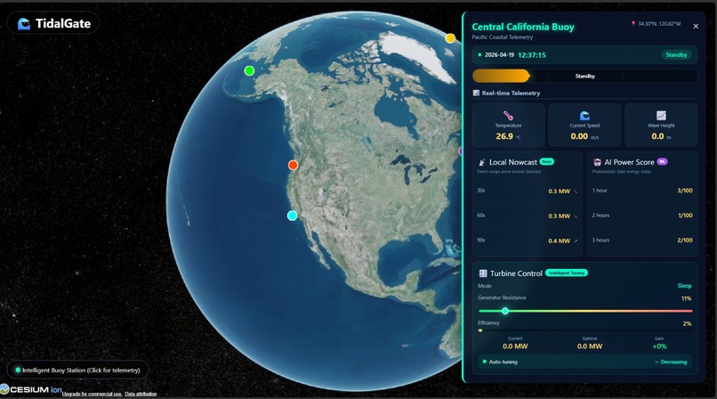Open the Data attribution link
The image size is (717, 399).
click(141, 394)
